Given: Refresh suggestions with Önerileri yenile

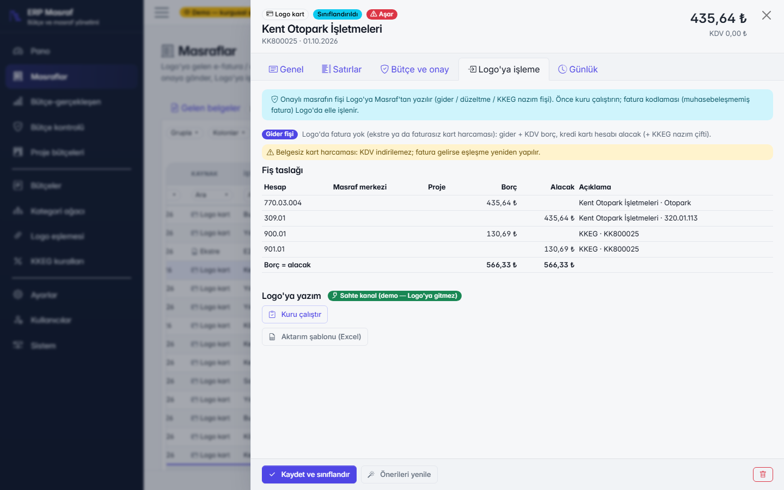Looking at the screenshot, I should point(399,474).
